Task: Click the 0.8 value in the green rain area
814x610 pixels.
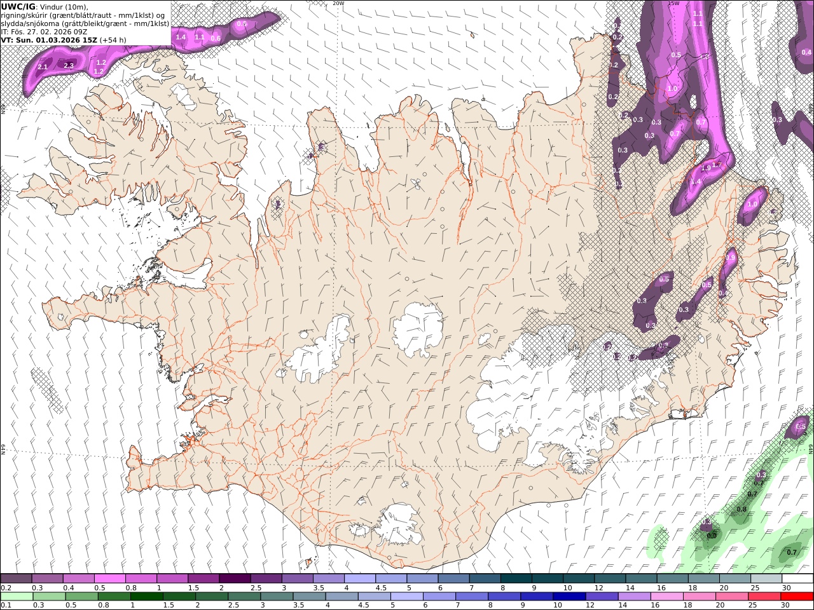Action: [x=742, y=509]
